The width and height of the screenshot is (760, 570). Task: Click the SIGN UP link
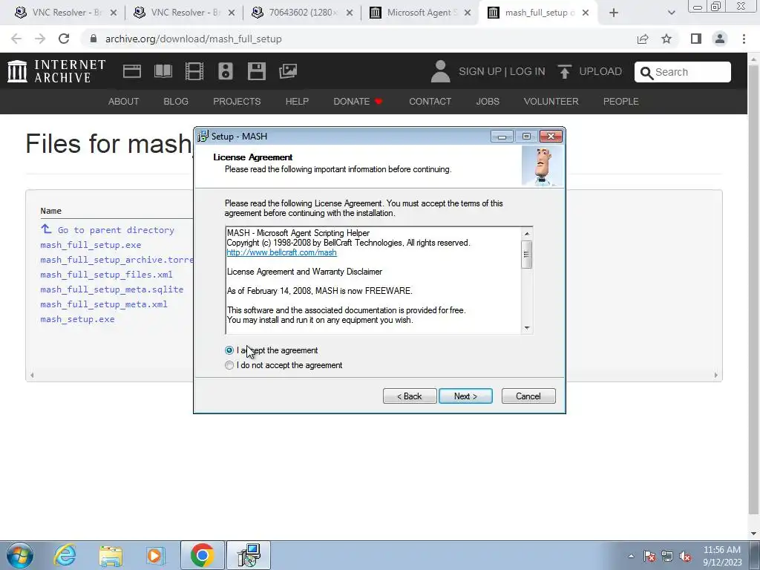[x=480, y=71]
